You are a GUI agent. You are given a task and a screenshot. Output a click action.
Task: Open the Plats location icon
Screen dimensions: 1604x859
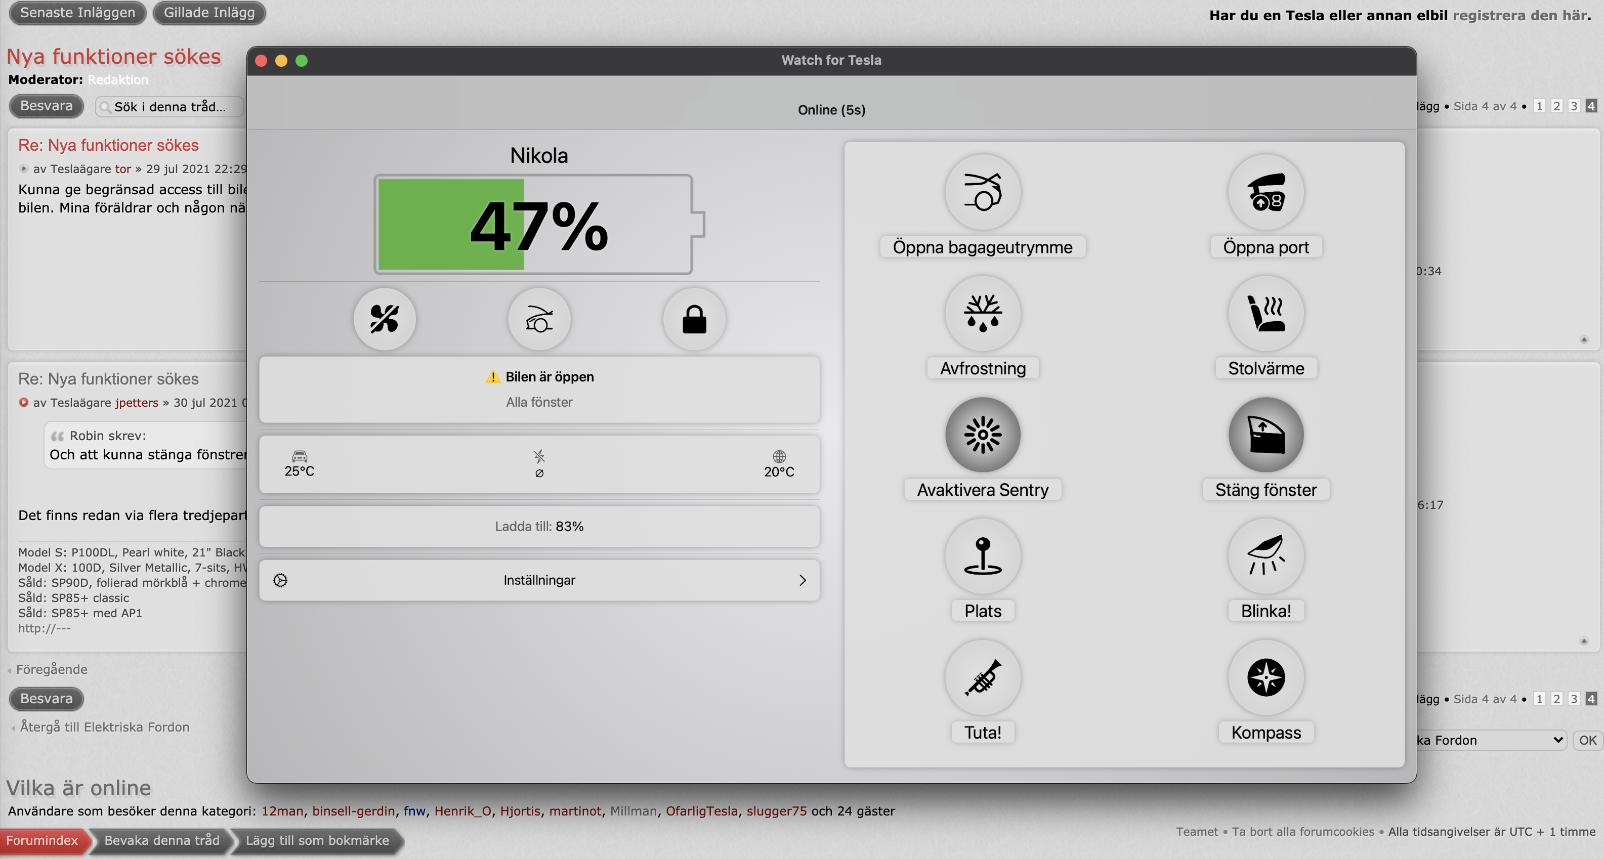coord(983,556)
